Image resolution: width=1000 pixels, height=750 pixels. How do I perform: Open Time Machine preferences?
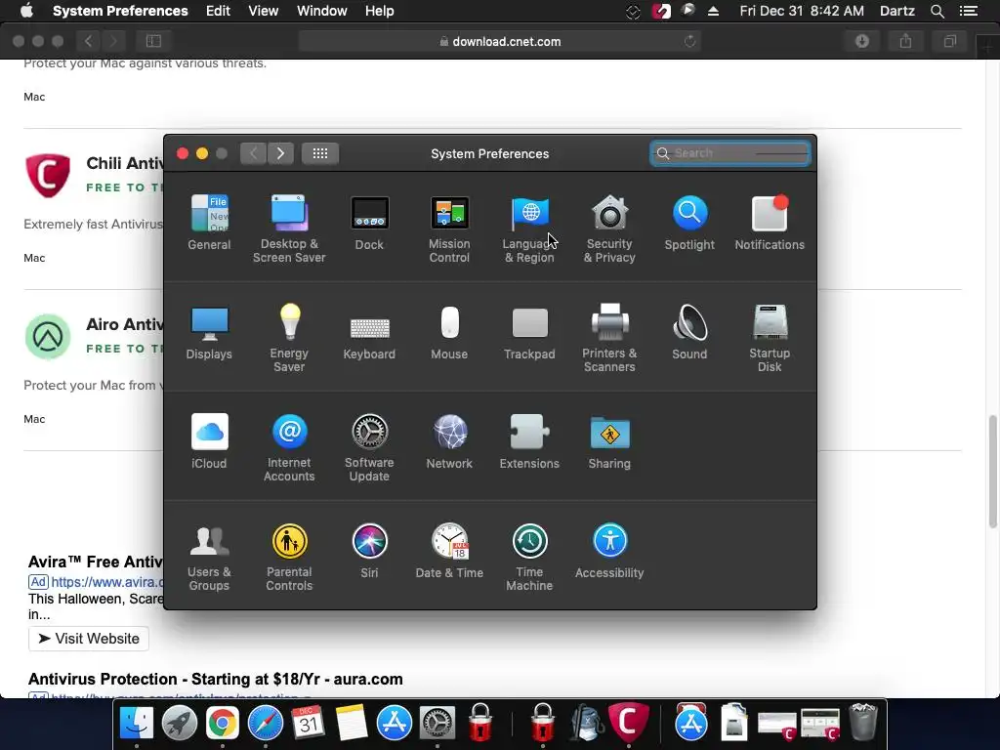pos(529,557)
